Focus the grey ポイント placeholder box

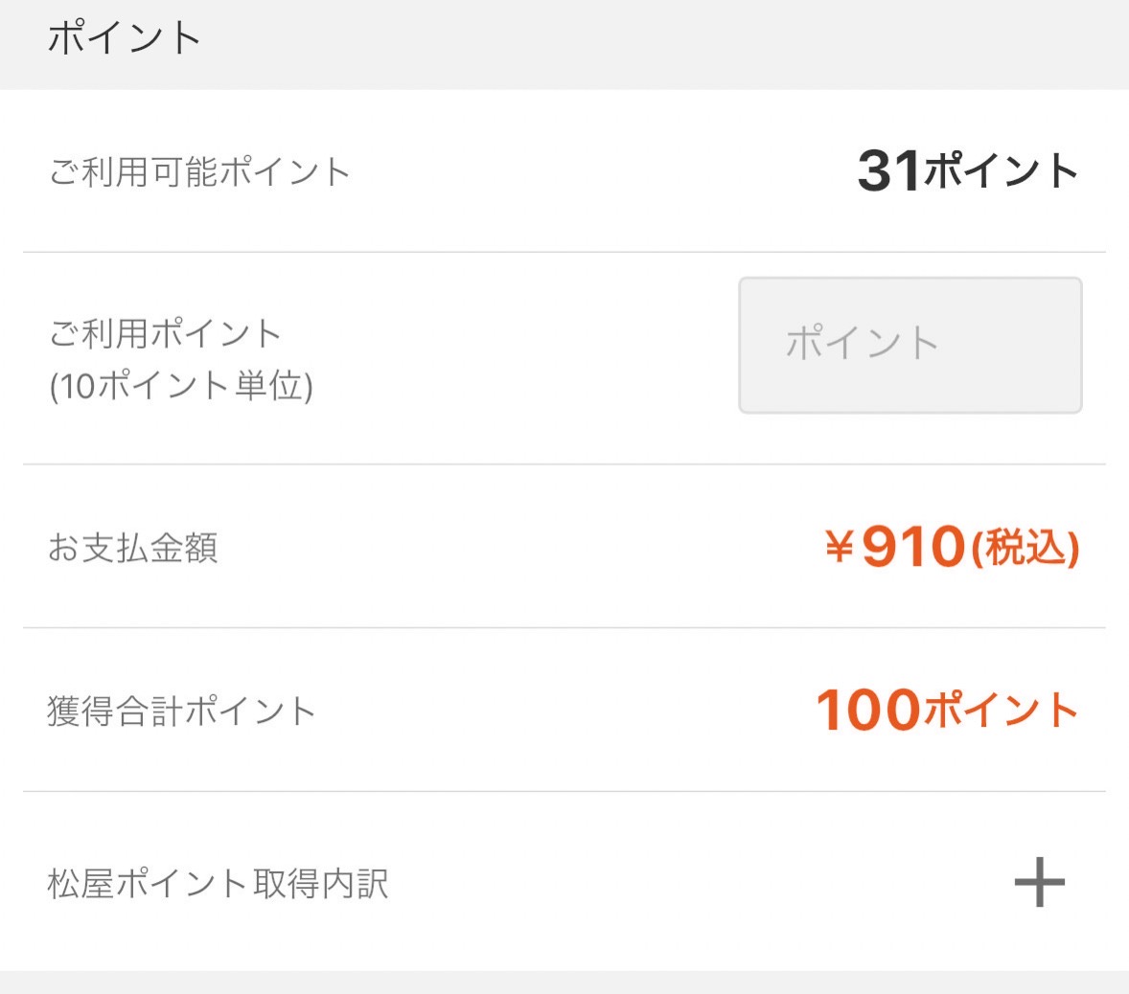910,346
